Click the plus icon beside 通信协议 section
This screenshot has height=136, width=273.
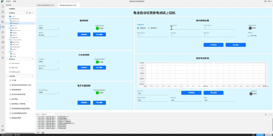point(32,59)
